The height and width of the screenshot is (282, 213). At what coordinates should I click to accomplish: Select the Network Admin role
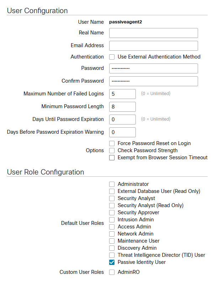[112, 234]
